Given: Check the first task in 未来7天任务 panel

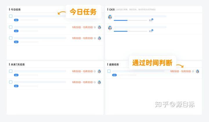Looking at the screenshot, I should (x=11, y=71).
